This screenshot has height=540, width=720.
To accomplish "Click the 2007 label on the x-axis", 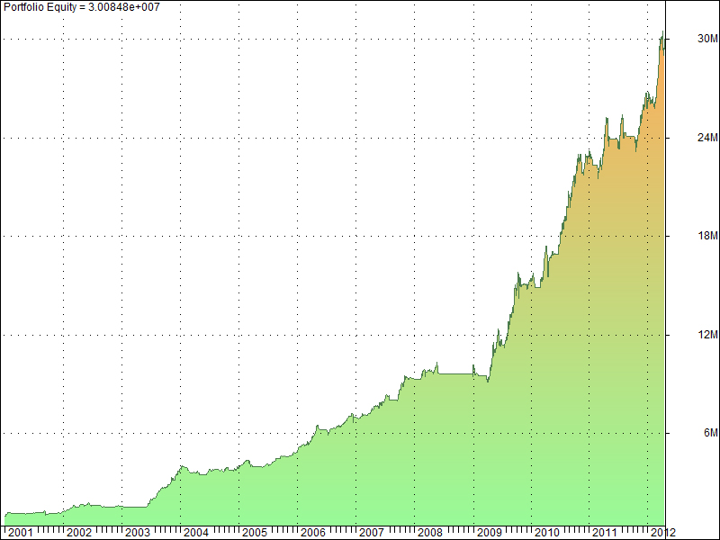I will coord(372,532).
